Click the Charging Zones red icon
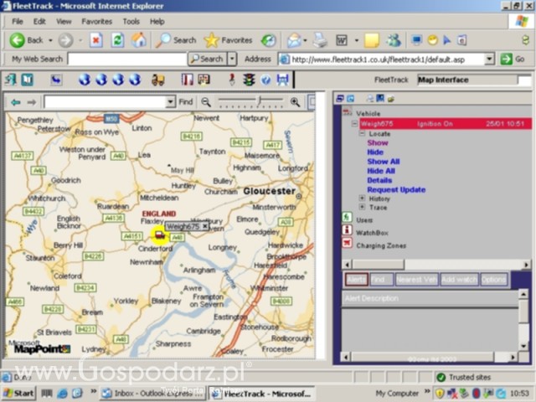536x402 pixels. click(347, 245)
